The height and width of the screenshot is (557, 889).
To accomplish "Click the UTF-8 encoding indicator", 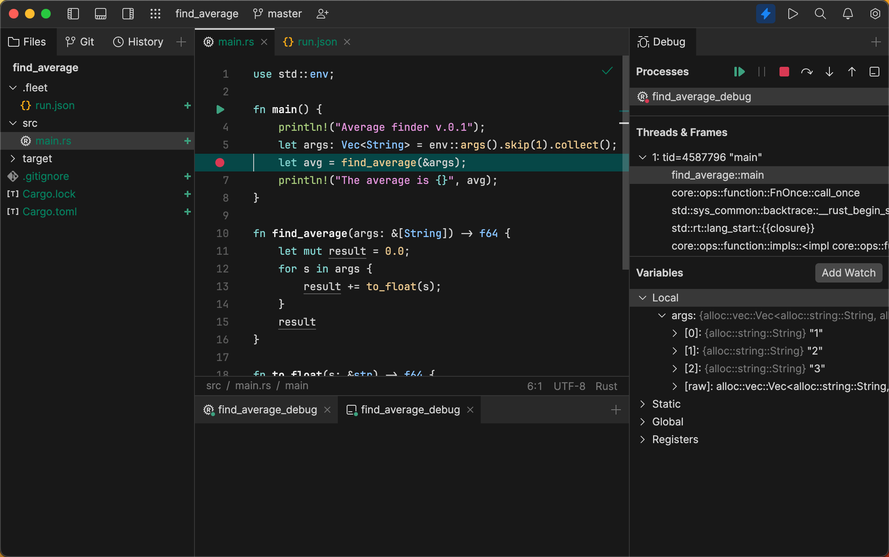I will coord(569,386).
